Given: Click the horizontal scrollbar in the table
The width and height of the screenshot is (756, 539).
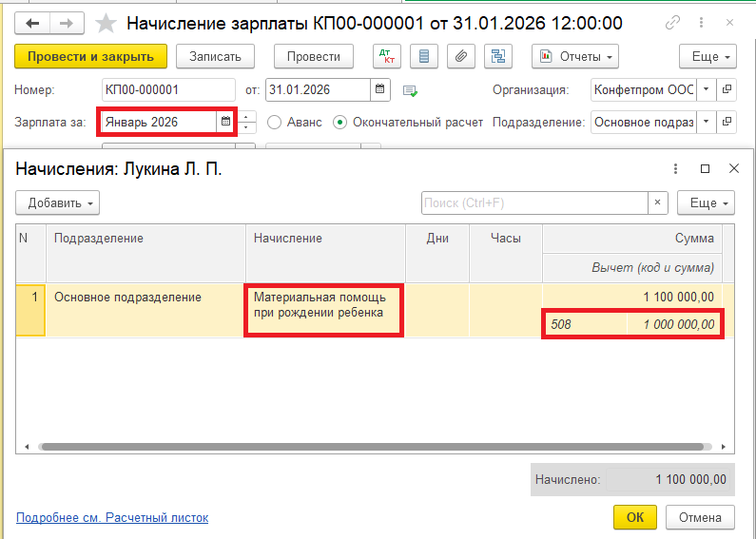Looking at the screenshot, I should coord(375,447).
